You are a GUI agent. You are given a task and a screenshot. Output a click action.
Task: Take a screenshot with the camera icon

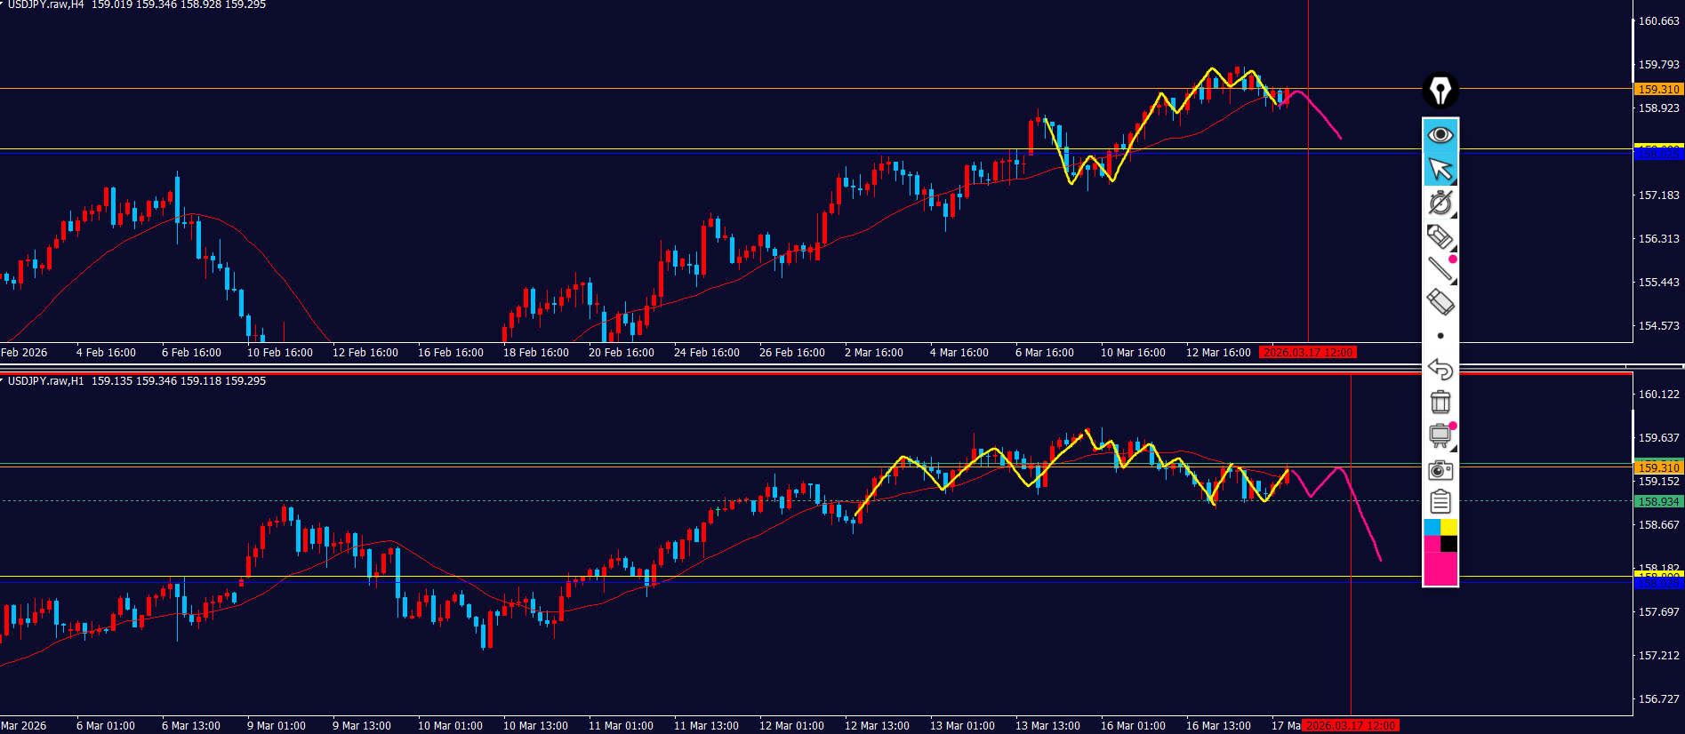(x=1440, y=470)
